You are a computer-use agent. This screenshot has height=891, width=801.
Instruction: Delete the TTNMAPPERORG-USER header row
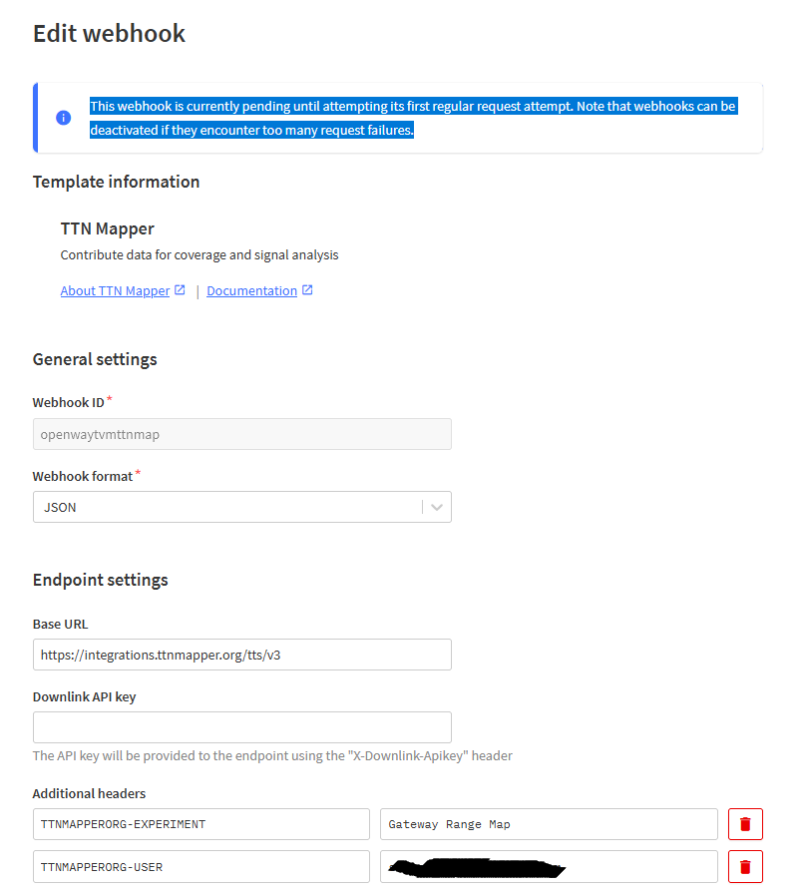click(745, 867)
